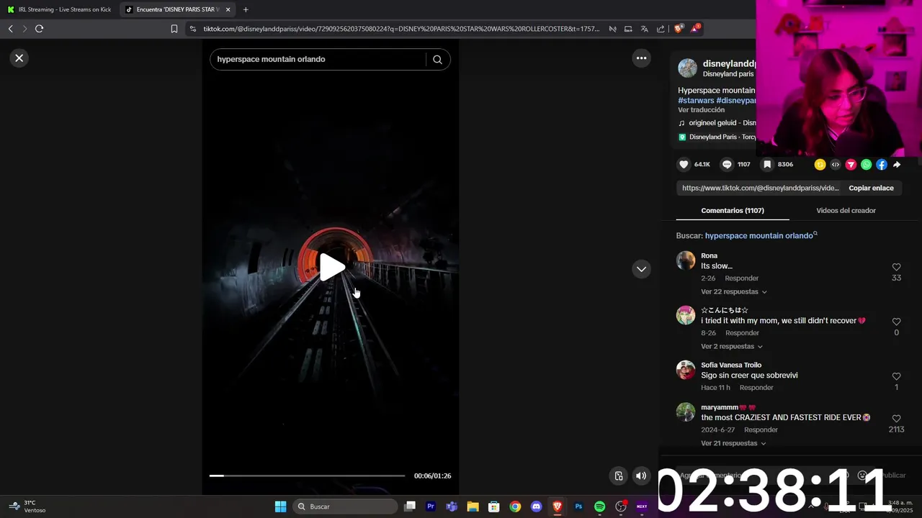Screen dimensions: 922x518
Task: Translate page using address bar translate icon
Action: coord(644,29)
